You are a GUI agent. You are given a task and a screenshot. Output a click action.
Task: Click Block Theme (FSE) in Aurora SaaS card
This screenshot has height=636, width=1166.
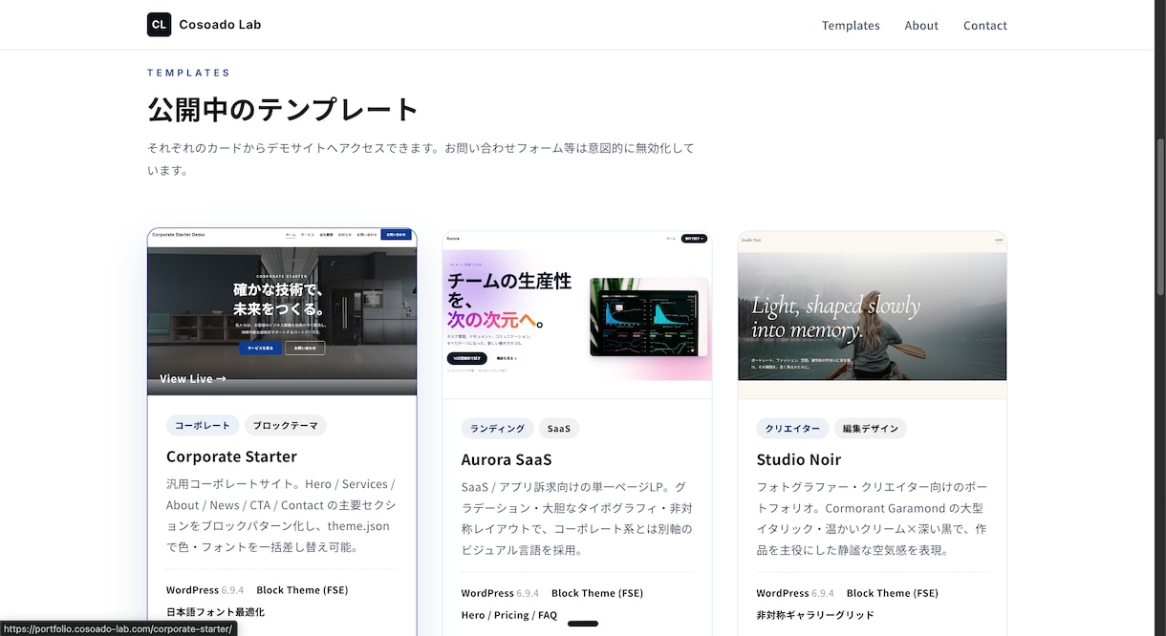click(x=597, y=593)
